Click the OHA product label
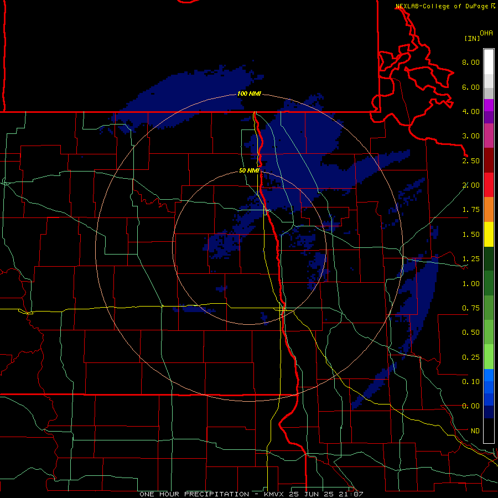Image resolution: width=498 pixels, height=498 pixels. point(486,33)
